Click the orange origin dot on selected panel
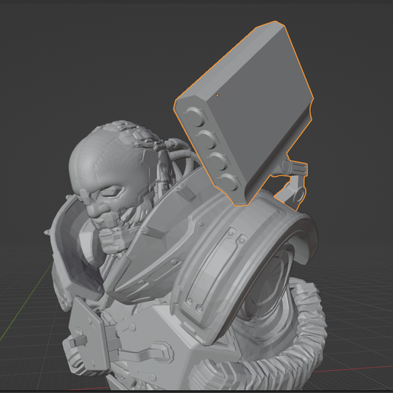 (217, 96)
